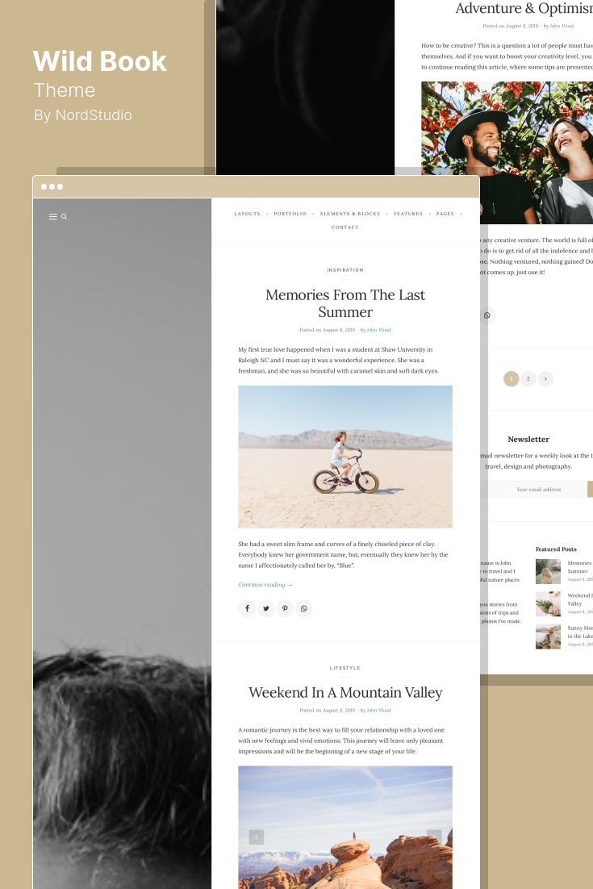Expand the Pages menu

pyautogui.click(x=445, y=214)
